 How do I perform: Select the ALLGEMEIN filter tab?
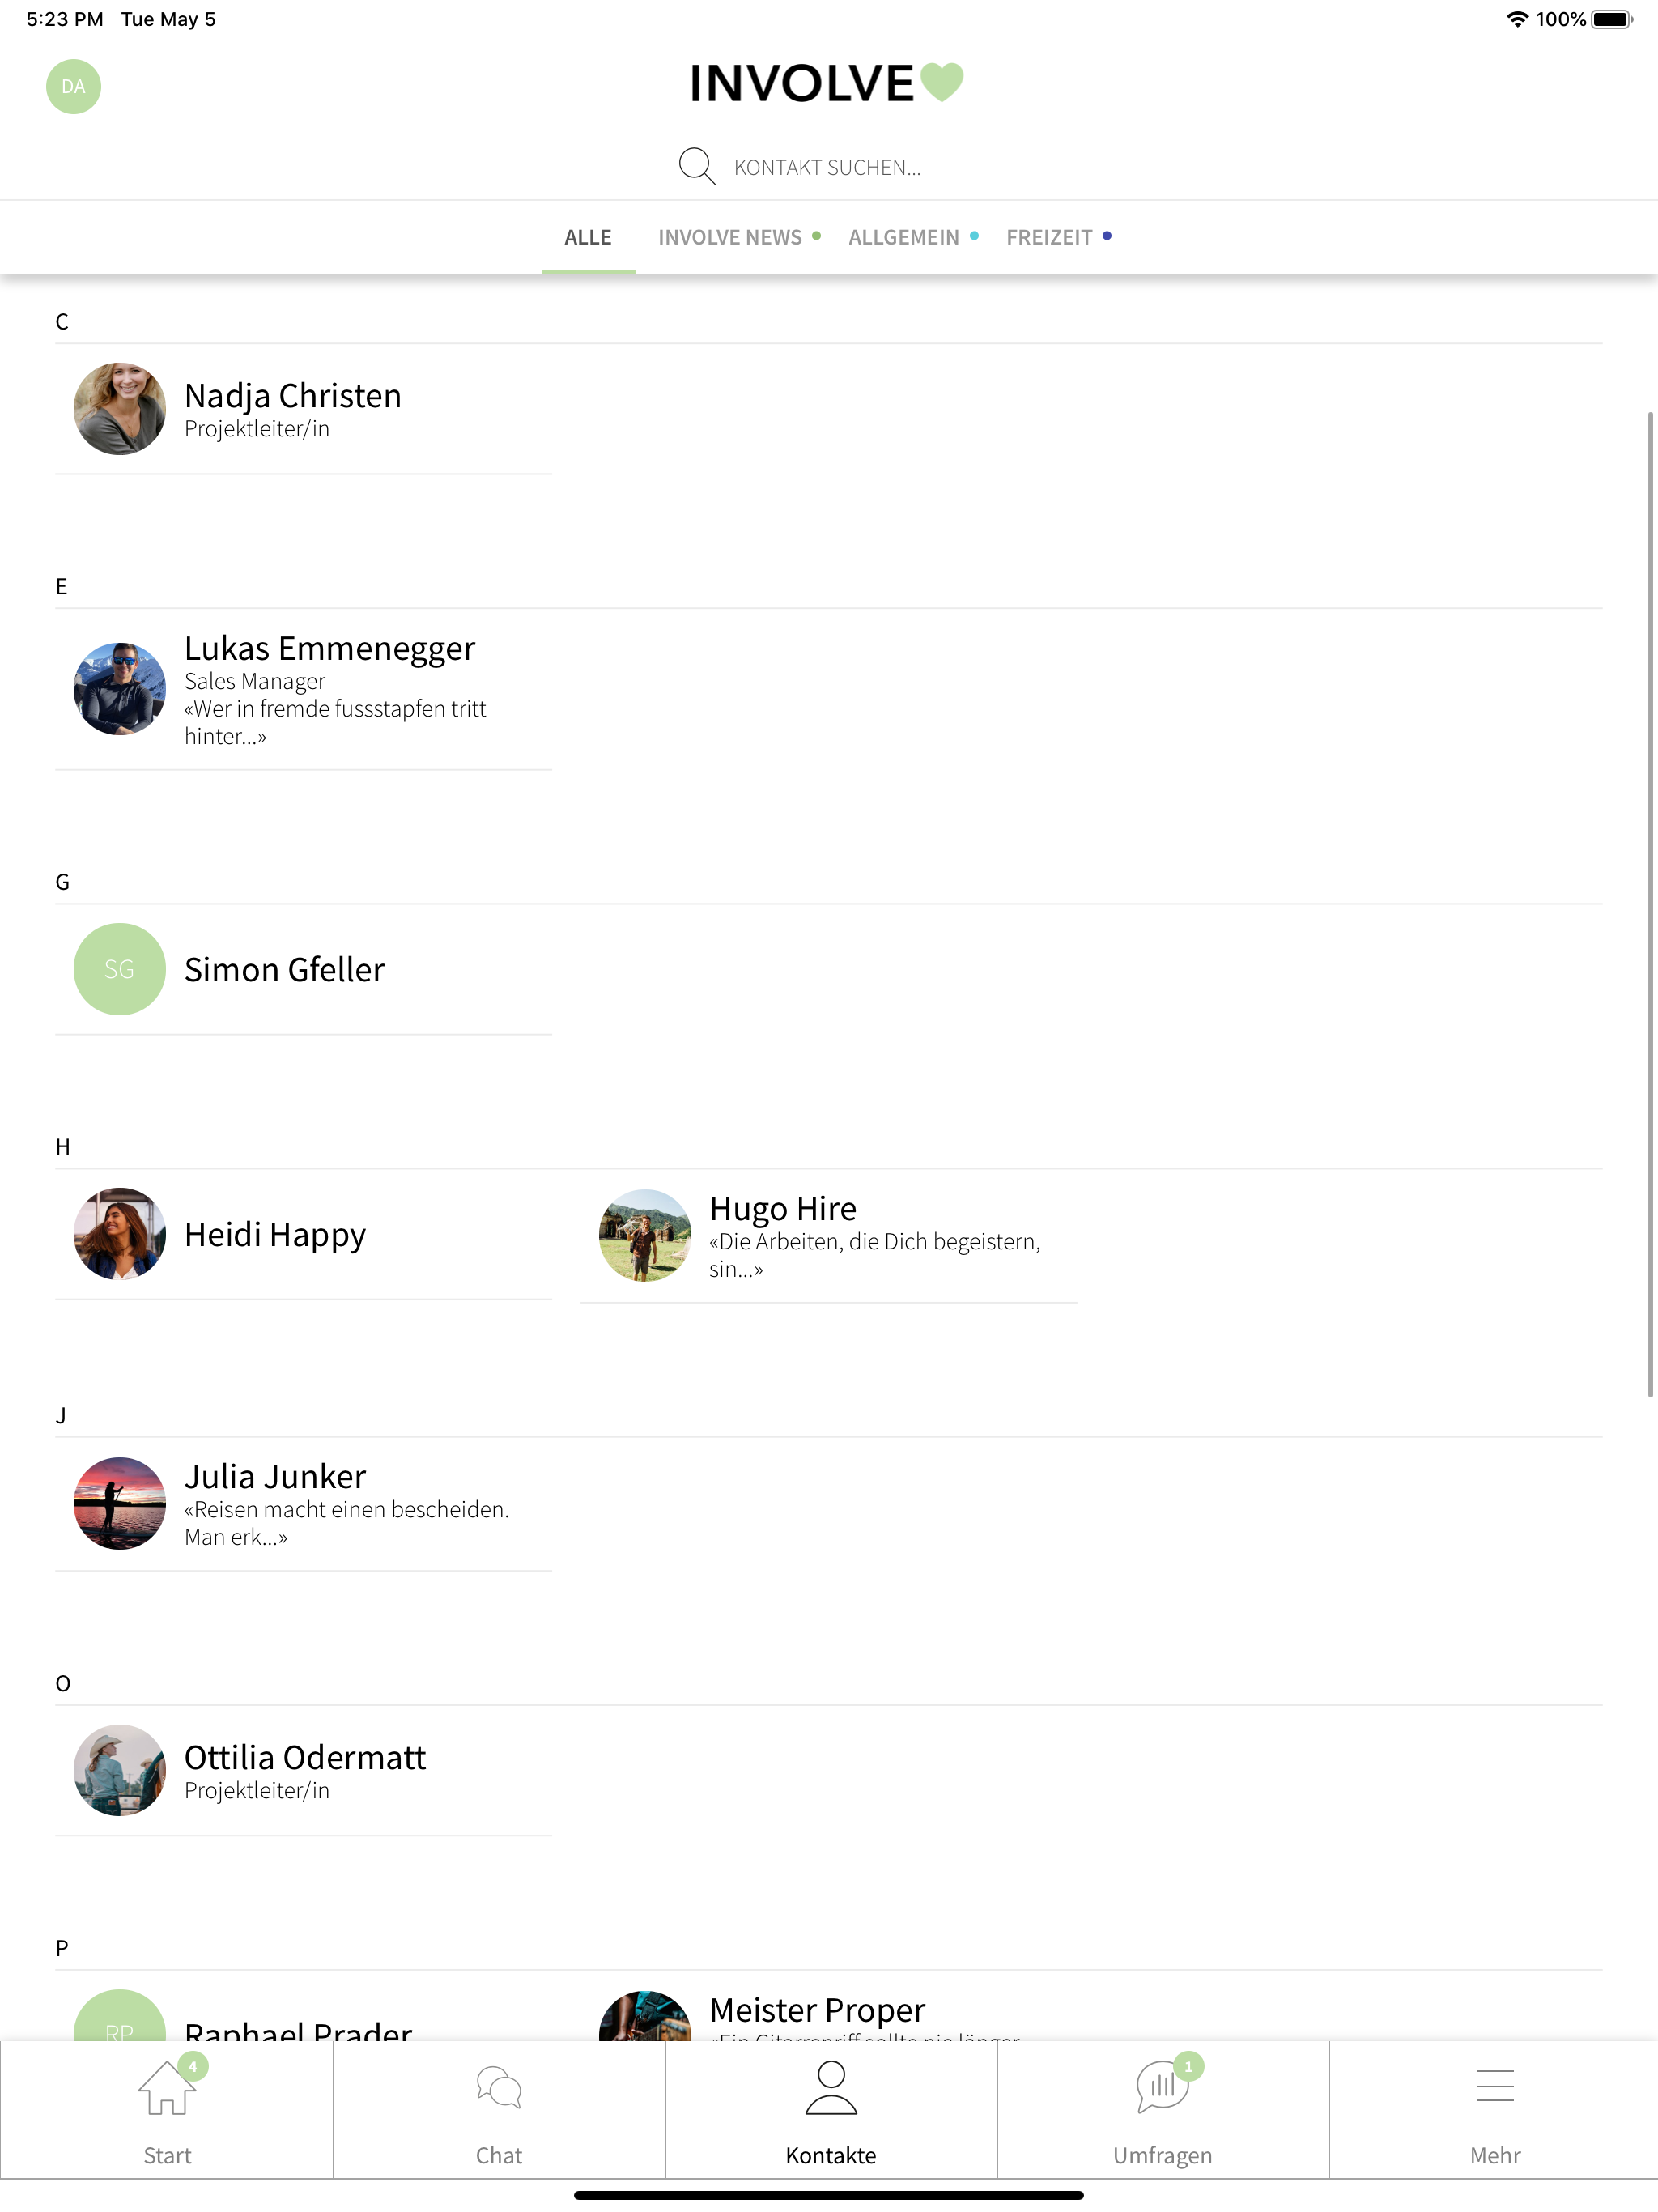point(904,238)
